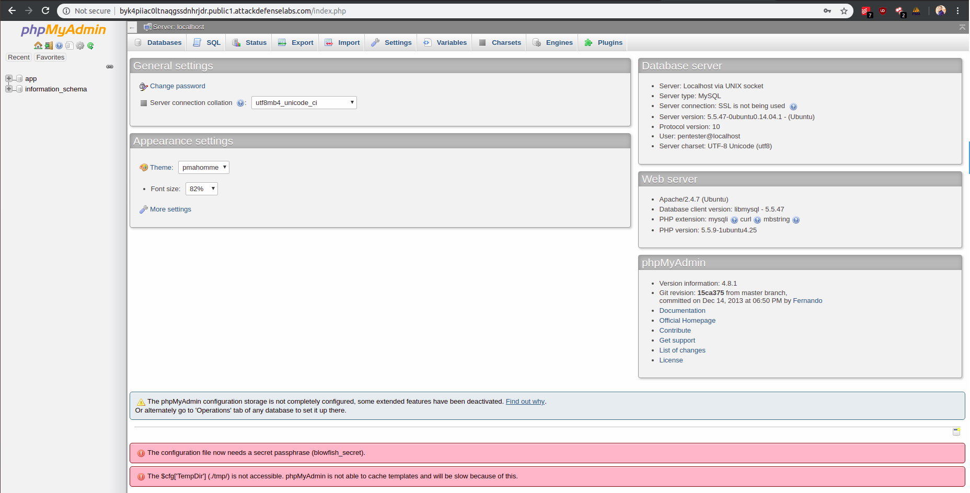Click the log out door icon

49,46
